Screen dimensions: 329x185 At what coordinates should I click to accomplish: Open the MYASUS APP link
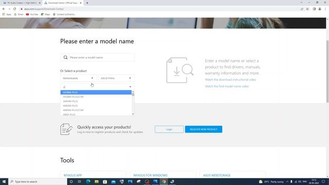coord(73,175)
